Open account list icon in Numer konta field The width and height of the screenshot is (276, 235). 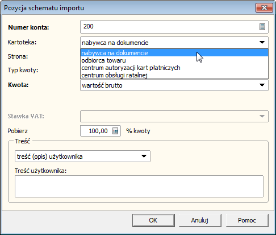tap(262, 27)
